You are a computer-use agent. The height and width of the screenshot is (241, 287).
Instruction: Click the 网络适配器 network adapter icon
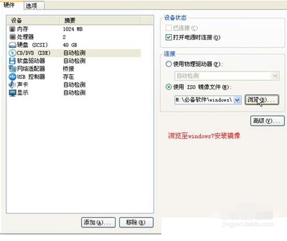pos(12,69)
